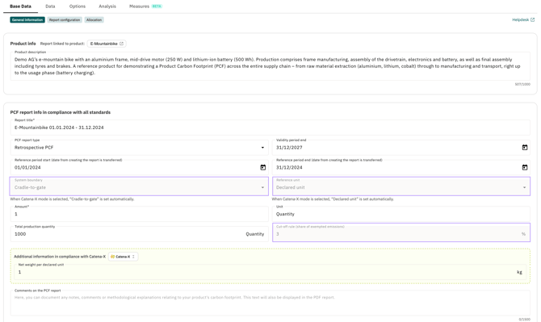Click the Quantity suffix in Total production field
Viewport: 541px width, 322px height.
(x=254, y=234)
